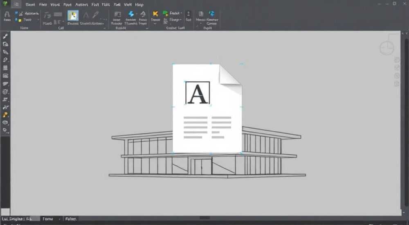
Task: Click the orange K-shaped ribbon icon
Action: 155,14
